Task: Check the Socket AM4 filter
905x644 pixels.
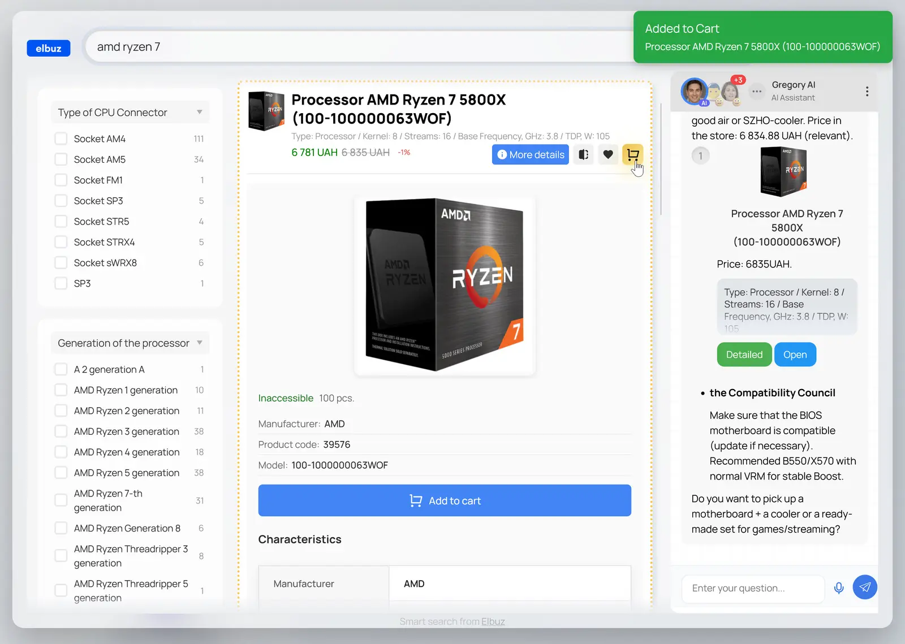Action: coord(61,139)
